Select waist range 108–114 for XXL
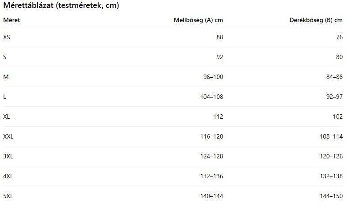 (x=331, y=136)
